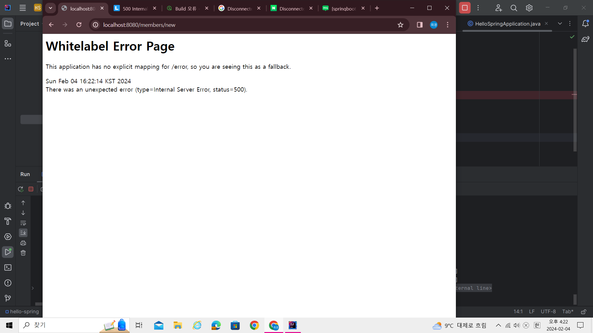View site information icon in address bar
This screenshot has width=593, height=333.
[96, 25]
